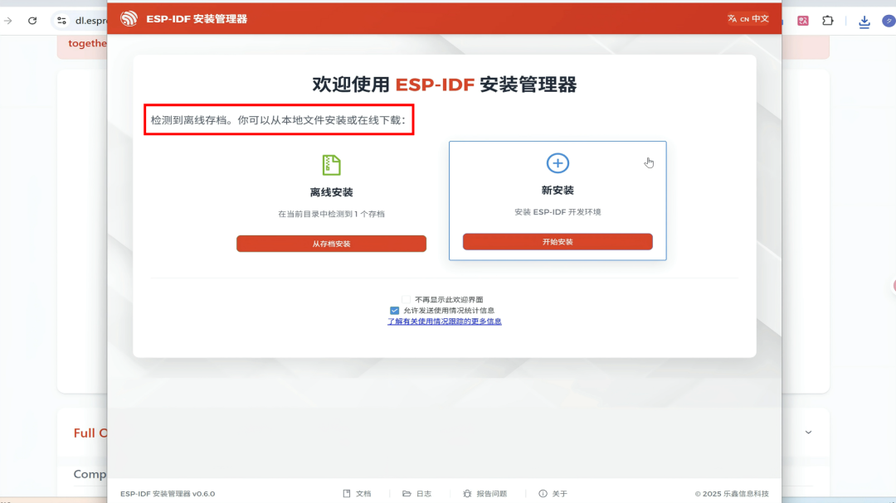
Task: Click the 从存档安装 button
Action: tap(331, 244)
